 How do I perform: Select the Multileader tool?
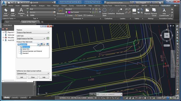pyautogui.click(x=120, y=11)
